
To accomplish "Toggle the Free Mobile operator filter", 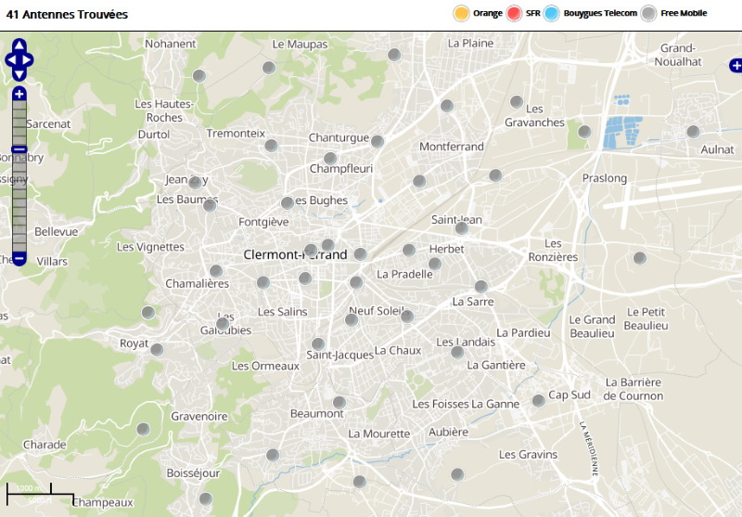I will click(649, 13).
